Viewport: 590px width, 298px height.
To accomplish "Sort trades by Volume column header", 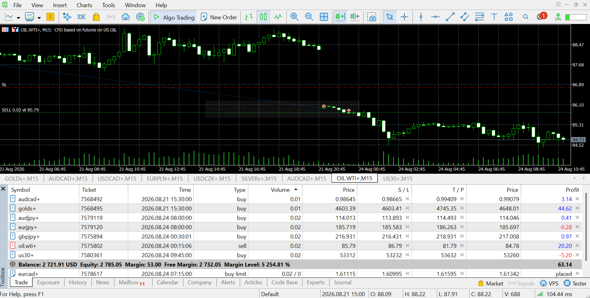I will pyautogui.click(x=280, y=190).
